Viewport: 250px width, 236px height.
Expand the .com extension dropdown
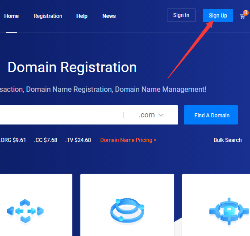(x=151, y=115)
